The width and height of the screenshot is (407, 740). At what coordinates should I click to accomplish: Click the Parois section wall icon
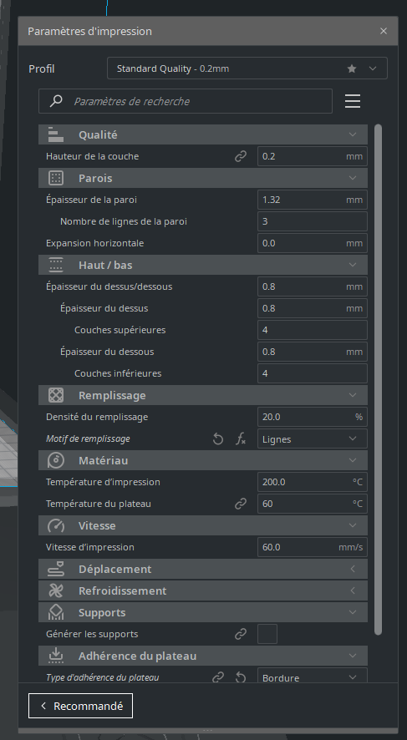click(x=56, y=178)
